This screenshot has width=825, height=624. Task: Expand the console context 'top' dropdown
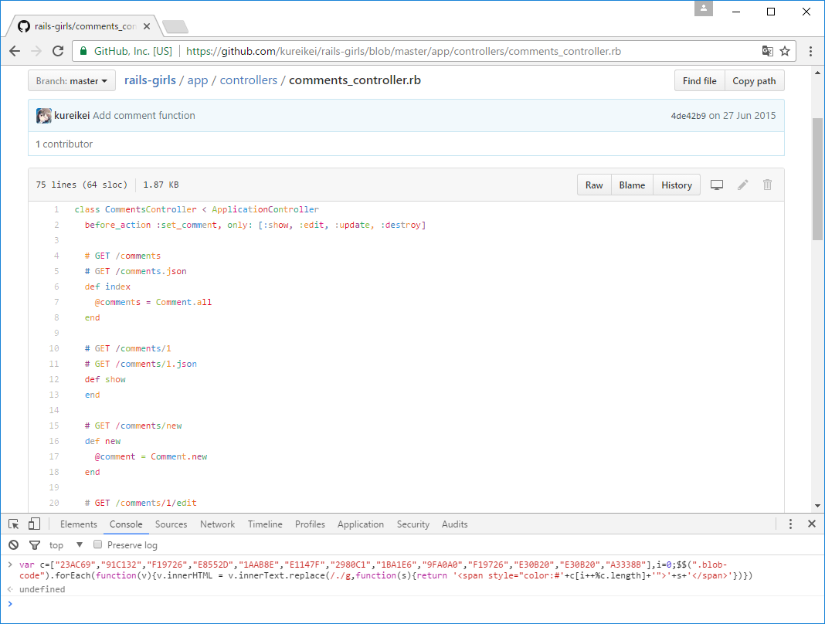click(x=79, y=545)
